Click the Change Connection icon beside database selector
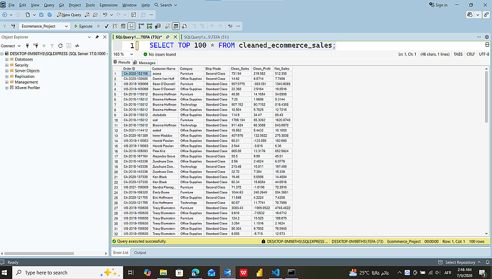The height and width of the screenshot is (279, 492). [13, 27]
